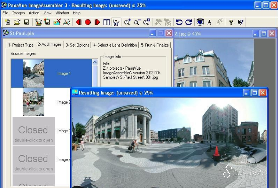The width and height of the screenshot is (278, 188).
Task: Click the question mark Help icon
Action: pos(231,22)
